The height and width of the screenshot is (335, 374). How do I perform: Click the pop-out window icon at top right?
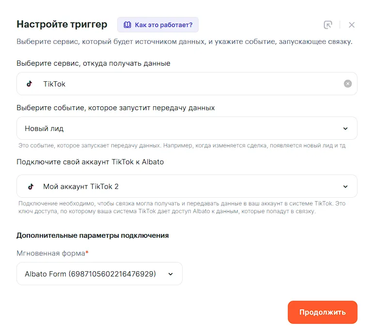click(328, 25)
